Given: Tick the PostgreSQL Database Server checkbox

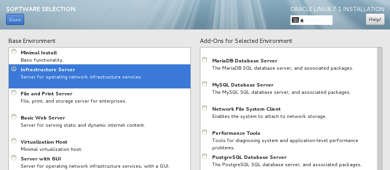Looking at the screenshot, I should pos(205,156).
